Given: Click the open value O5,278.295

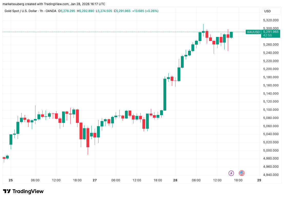Looking at the screenshot, I should (67, 11).
